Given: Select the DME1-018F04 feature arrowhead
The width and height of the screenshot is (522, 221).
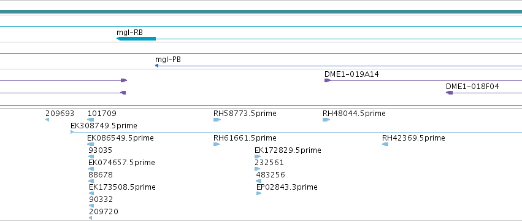Looking at the screenshot, I should coord(450,93).
